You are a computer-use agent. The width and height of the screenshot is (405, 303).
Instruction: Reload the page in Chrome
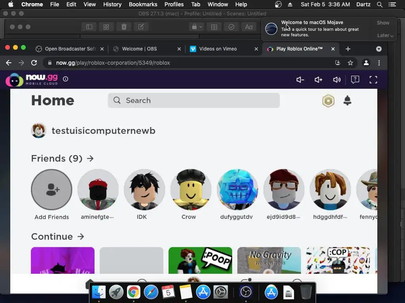pyautogui.click(x=34, y=63)
